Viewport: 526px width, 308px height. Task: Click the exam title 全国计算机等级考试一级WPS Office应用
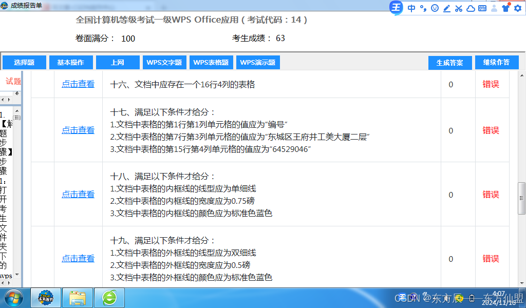157,20
